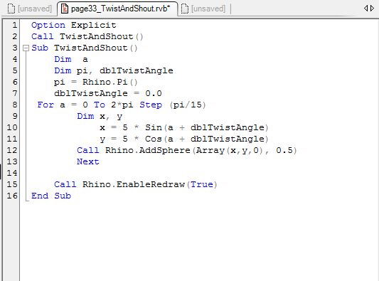The width and height of the screenshot is (379, 281).
Task: Click line number 14 of the empty line
Action: point(12,173)
